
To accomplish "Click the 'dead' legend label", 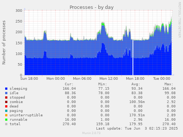I will tap(14, 106).
